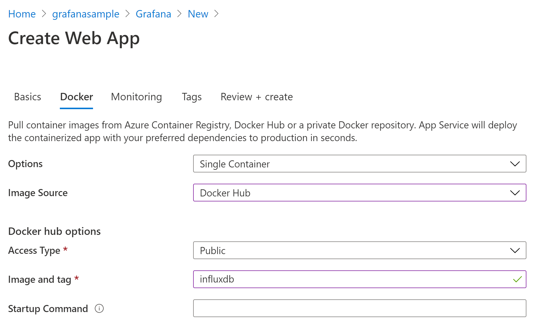Switch to the Basics tab
This screenshot has height=331, width=535.
pyautogui.click(x=28, y=97)
